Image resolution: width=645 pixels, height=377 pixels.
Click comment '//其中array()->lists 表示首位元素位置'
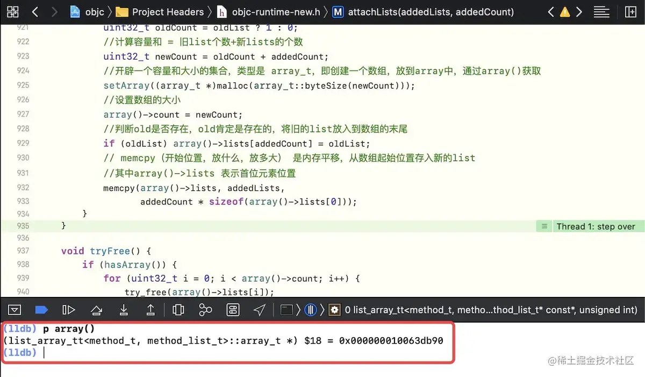coord(199,173)
